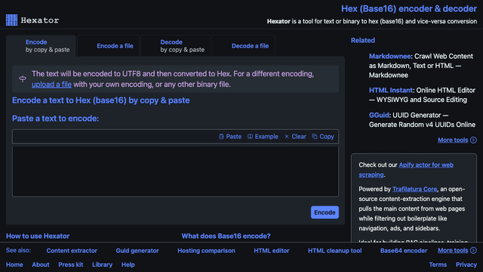
Task: Open the HTML editor footer link
Action: tap(272, 251)
